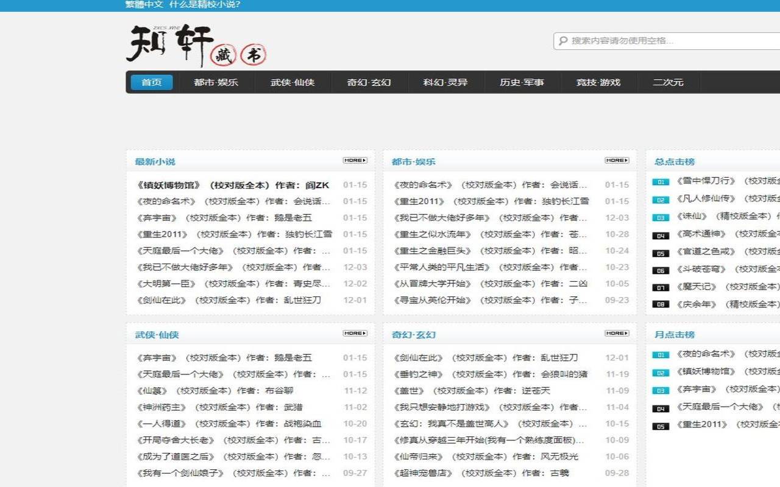780x487 pixels.
Task: Click monthly rank badge 04 beside 天庭最后一个大佬
Action: (x=661, y=408)
